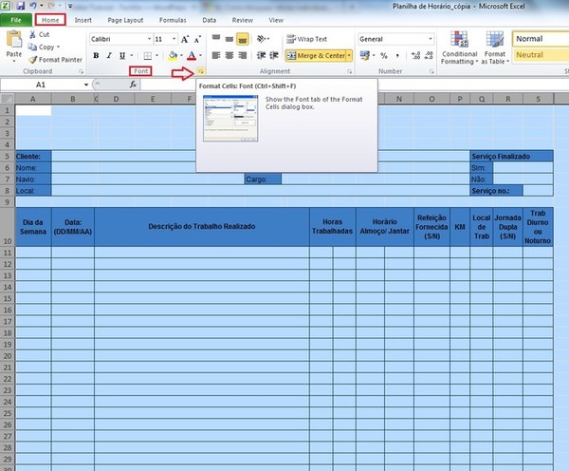
Task: Click Increase Decimal icon
Action: 415,56
